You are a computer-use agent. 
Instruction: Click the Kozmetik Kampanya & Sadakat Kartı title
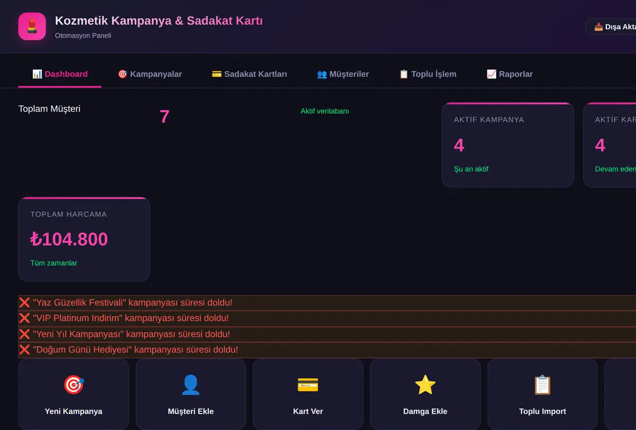159,21
